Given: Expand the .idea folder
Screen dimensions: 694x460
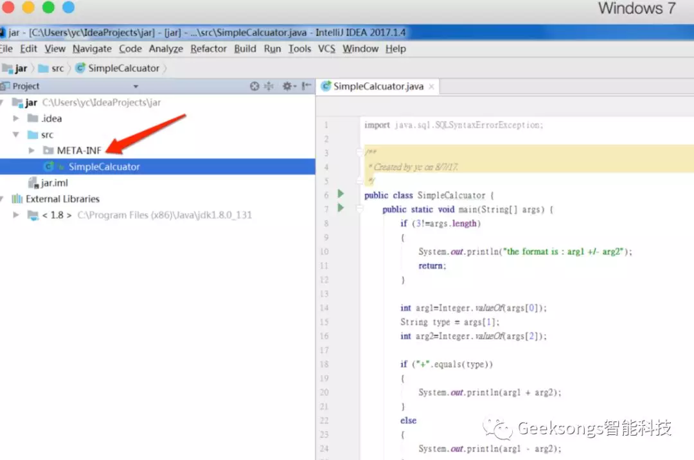Looking at the screenshot, I should coord(16,119).
